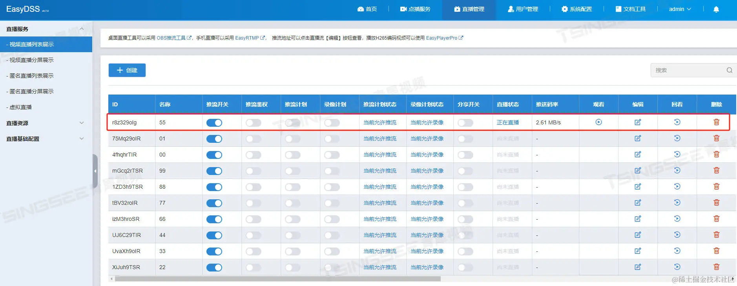Image resolution: width=737 pixels, height=286 pixels.
Task: Click the 正在直播 status of r8z329oIg
Action: (x=508, y=122)
